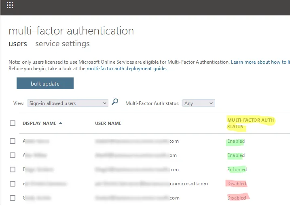This screenshot has height=206, width=290.
Task: Open the Multi-Factor Auth status Any dropdown
Action: click(199, 103)
